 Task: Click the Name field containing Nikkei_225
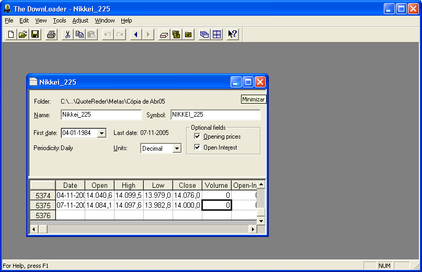(x=101, y=115)
